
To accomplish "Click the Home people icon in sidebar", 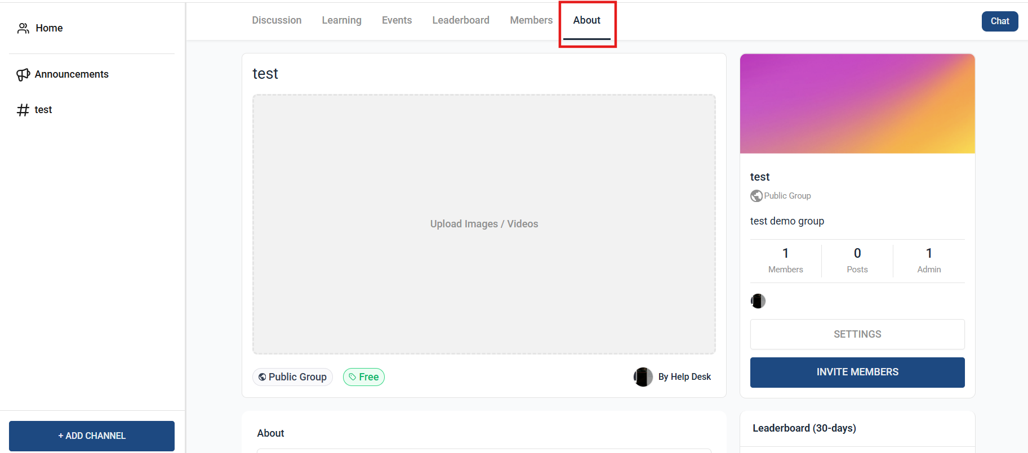I will click(23, 28).
